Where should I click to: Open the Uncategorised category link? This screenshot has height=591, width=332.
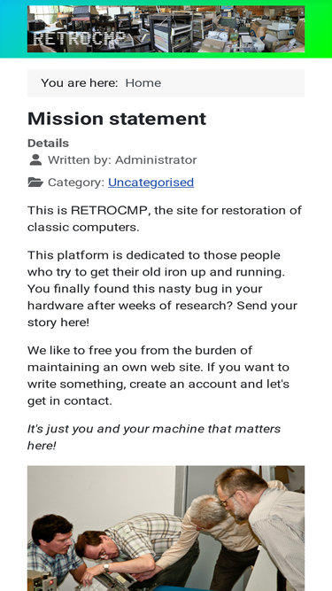click(x=151, y=183)
